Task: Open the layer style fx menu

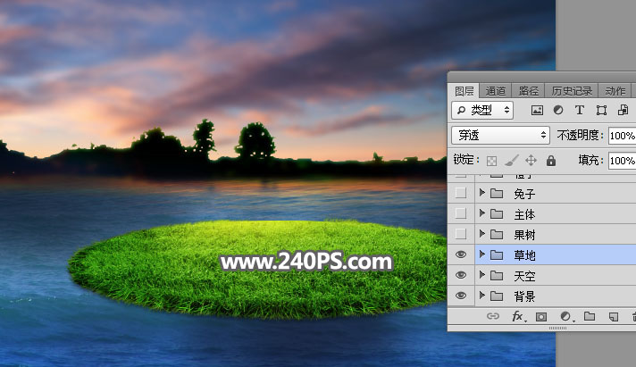Action: click(517, 316)
